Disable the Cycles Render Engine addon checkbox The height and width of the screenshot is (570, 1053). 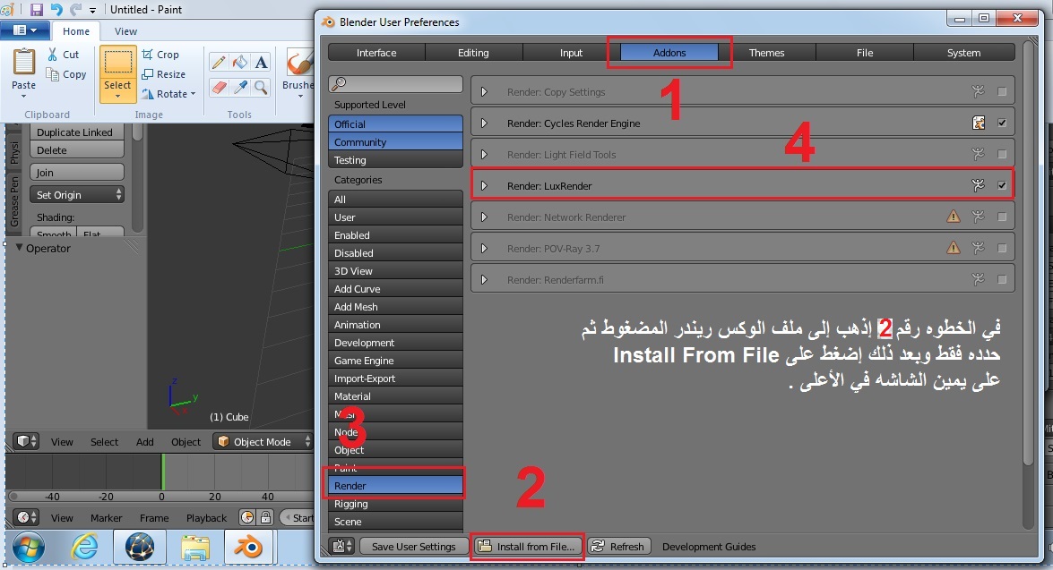pyautogui.click(x=1002, y=123)
